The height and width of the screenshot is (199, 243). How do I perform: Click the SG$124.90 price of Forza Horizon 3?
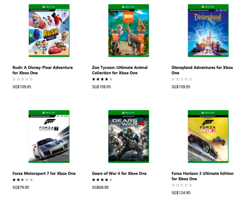click(x=181, y=193)
